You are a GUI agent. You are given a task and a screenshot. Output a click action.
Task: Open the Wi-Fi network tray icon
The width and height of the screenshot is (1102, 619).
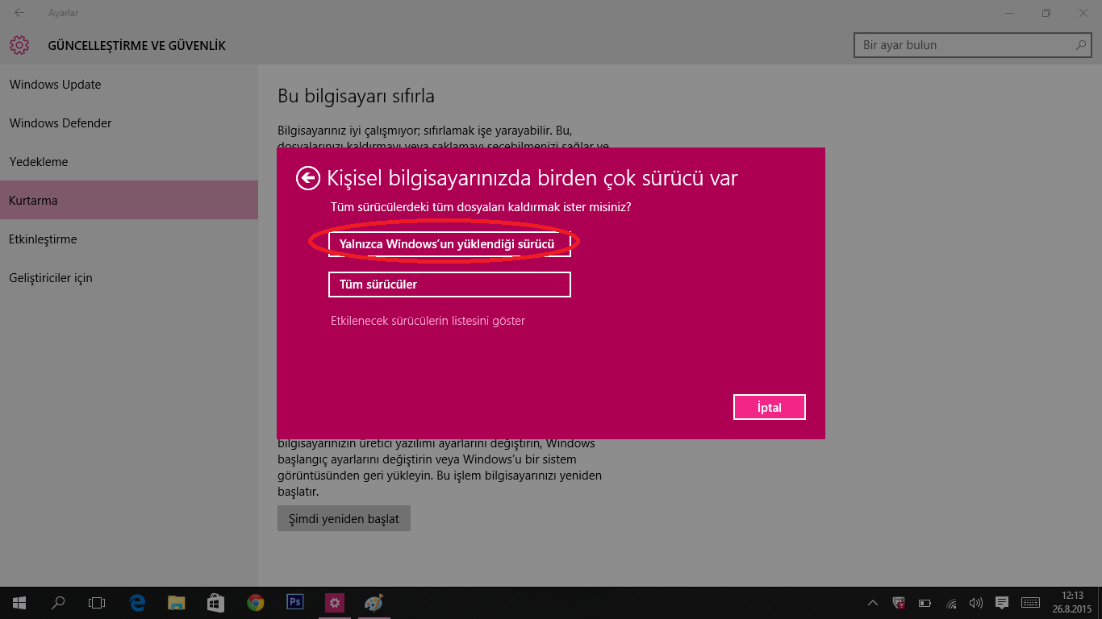951,603
